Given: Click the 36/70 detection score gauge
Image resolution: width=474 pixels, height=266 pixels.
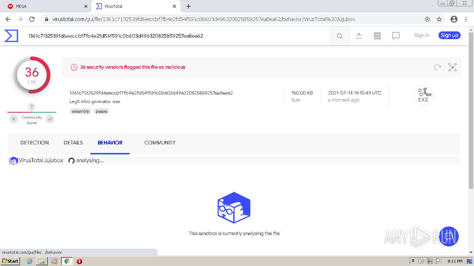Looking at the screenshot, I should 32,75.
